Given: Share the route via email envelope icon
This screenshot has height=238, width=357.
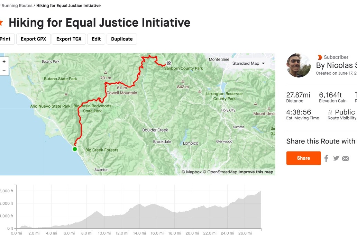Looking at the screenshot, I should coord(345,158).
